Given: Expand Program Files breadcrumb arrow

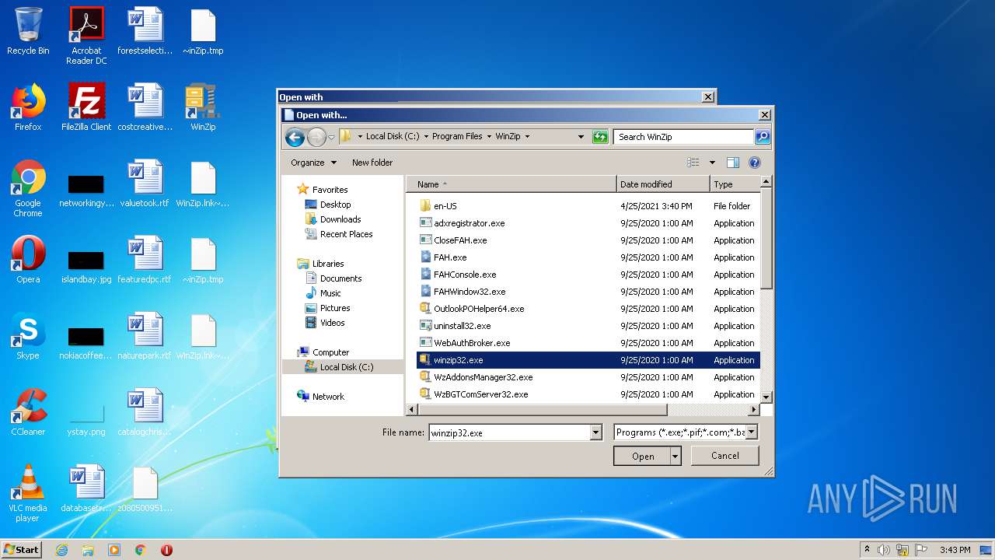Looking at the screenshot, I should point(489,136).
